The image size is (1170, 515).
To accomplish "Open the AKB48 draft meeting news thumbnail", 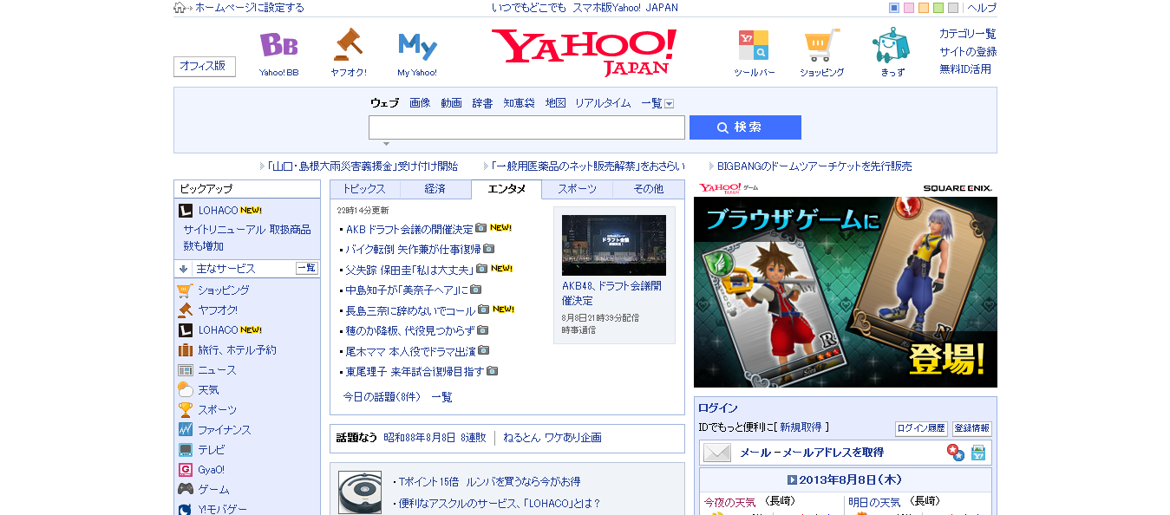I will click(614, 245).
